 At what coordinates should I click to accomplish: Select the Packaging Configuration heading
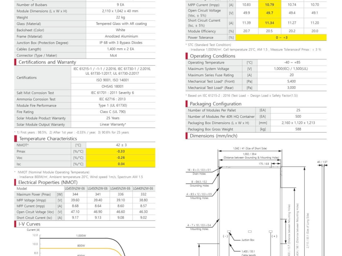click(215, 104)
